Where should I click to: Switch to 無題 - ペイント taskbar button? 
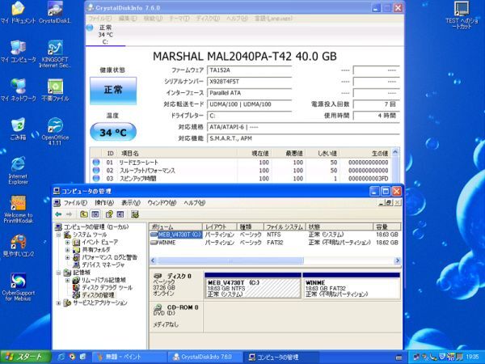pyautogui.click(x=129, y=357)
